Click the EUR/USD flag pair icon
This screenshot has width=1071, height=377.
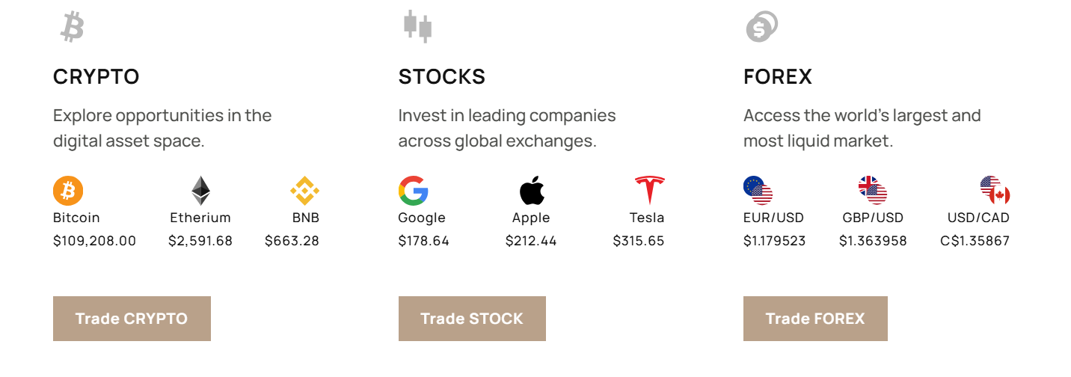(x=758, y=191)
